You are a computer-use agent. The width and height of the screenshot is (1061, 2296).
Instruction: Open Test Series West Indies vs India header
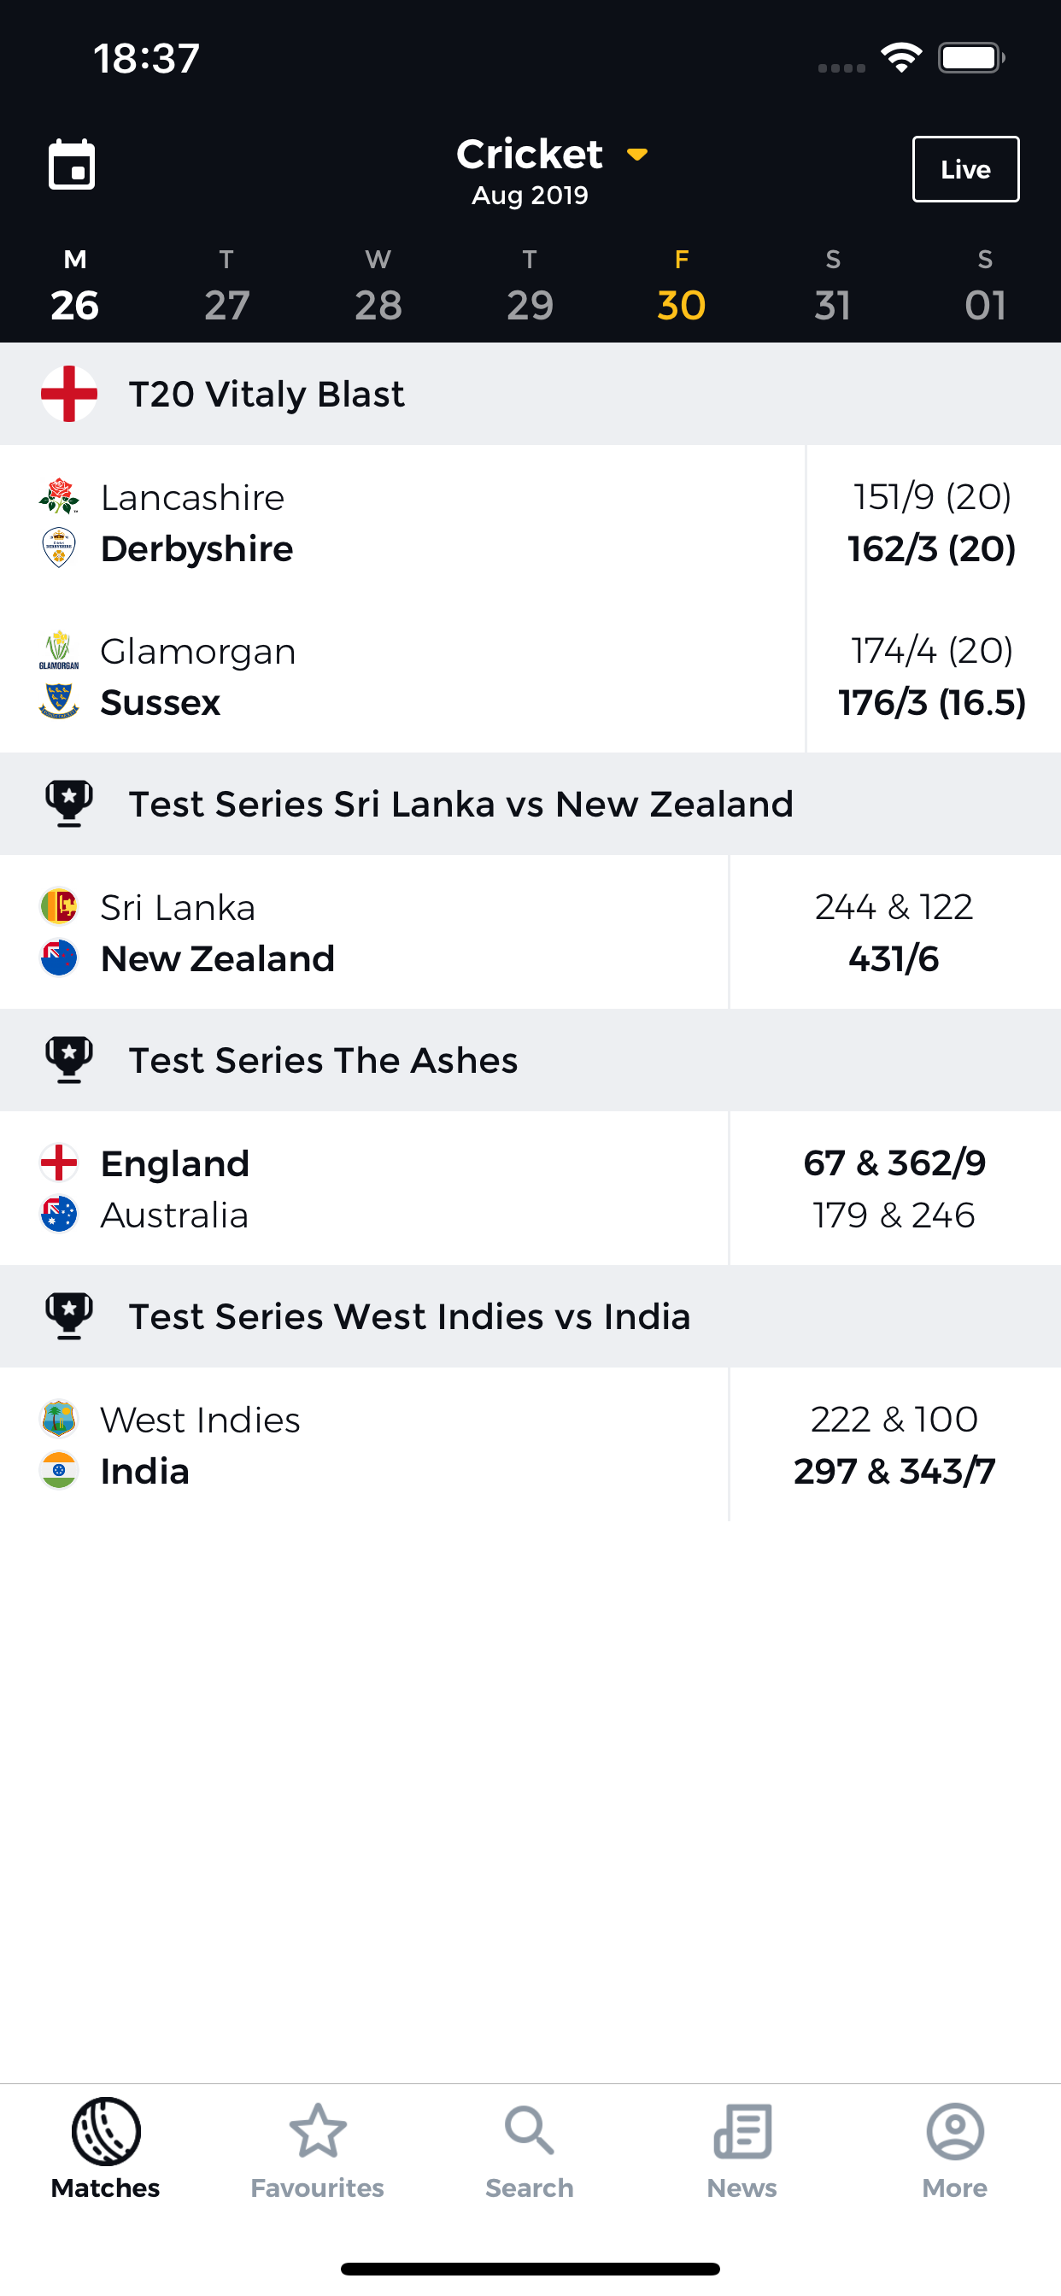click(x=530, y=1316)
